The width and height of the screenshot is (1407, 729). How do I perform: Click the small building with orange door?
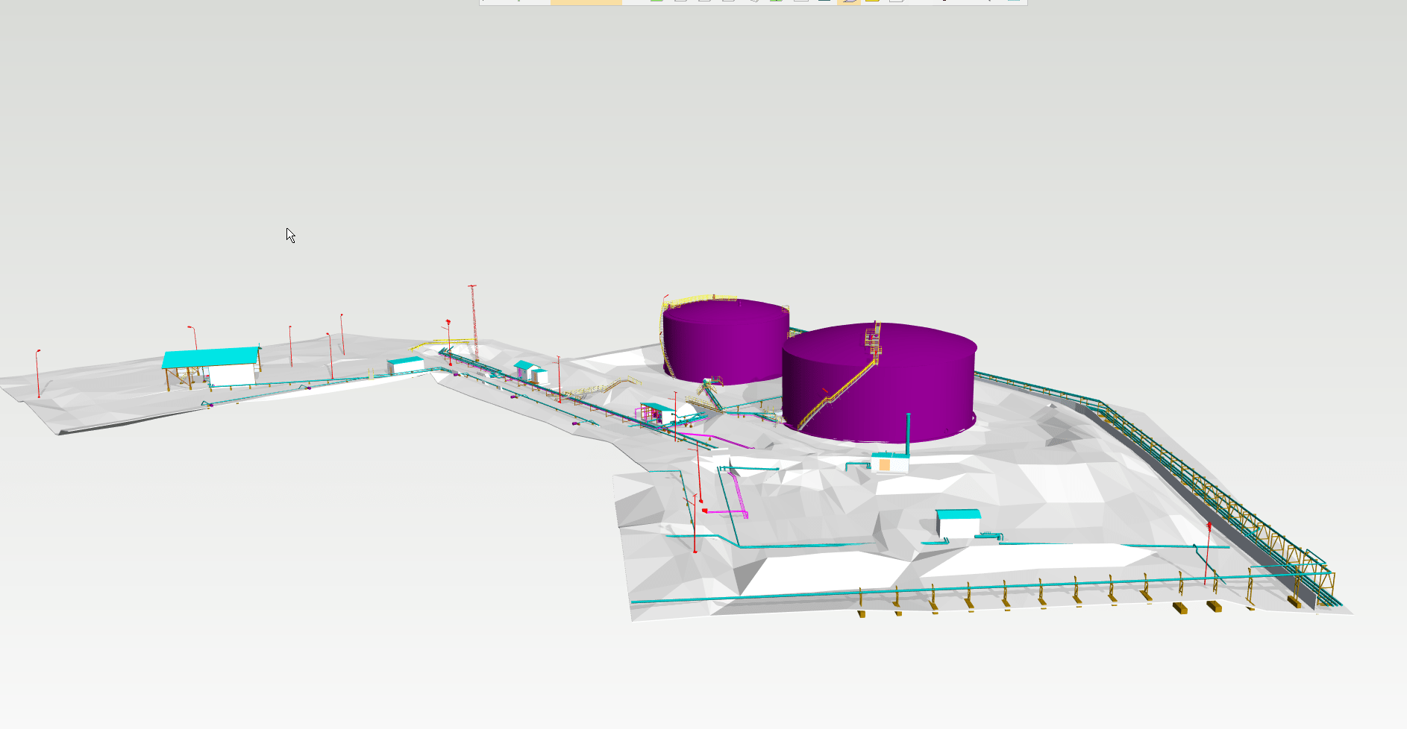click(x=890, y=463)
